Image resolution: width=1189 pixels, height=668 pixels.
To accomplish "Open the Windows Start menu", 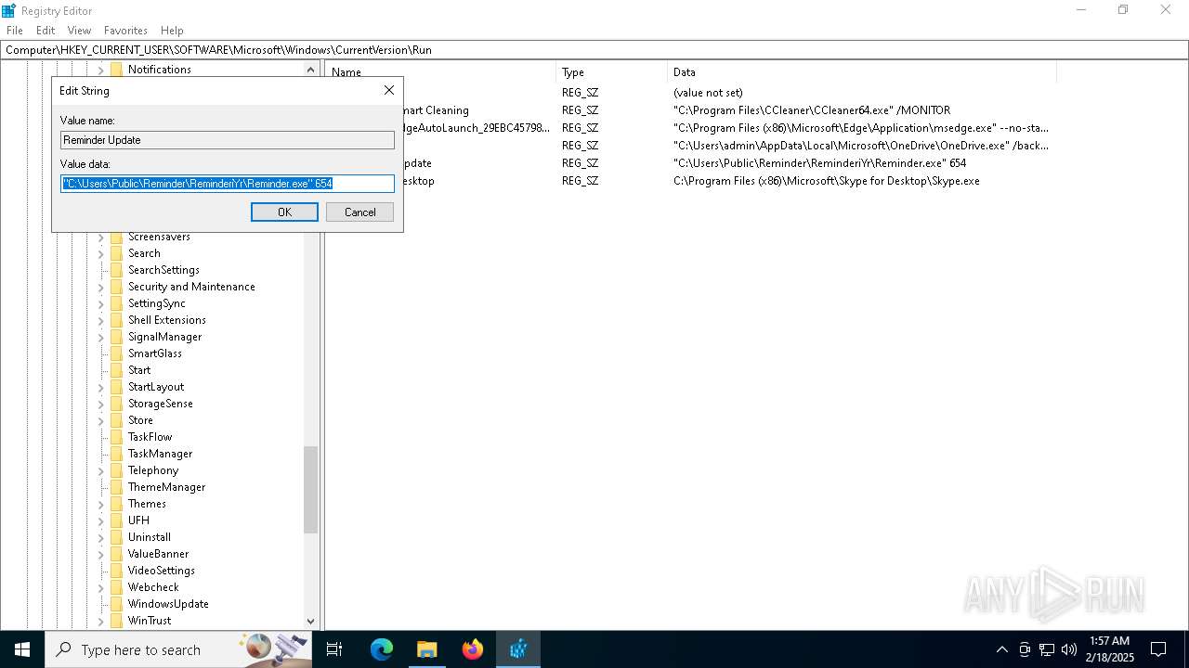I will (x=22, y=649).
